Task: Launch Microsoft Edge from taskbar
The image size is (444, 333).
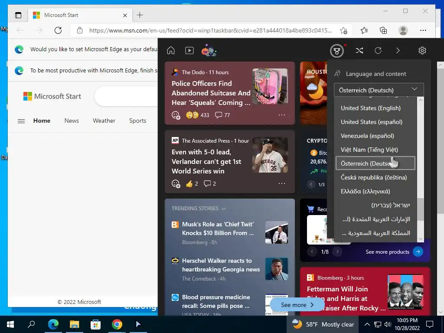Action: [53, 324]
